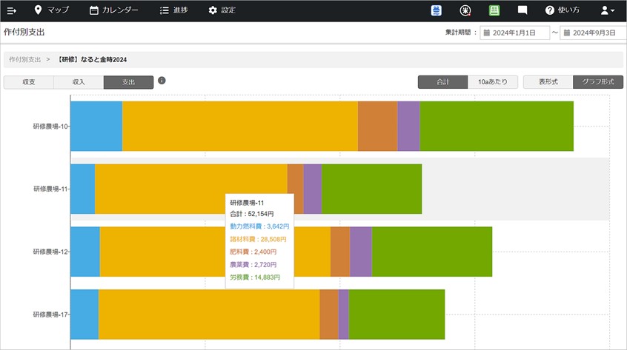Screen dimensions: 627x350
Task: Open the カレンダー calendar page
Action: (113, 10)
